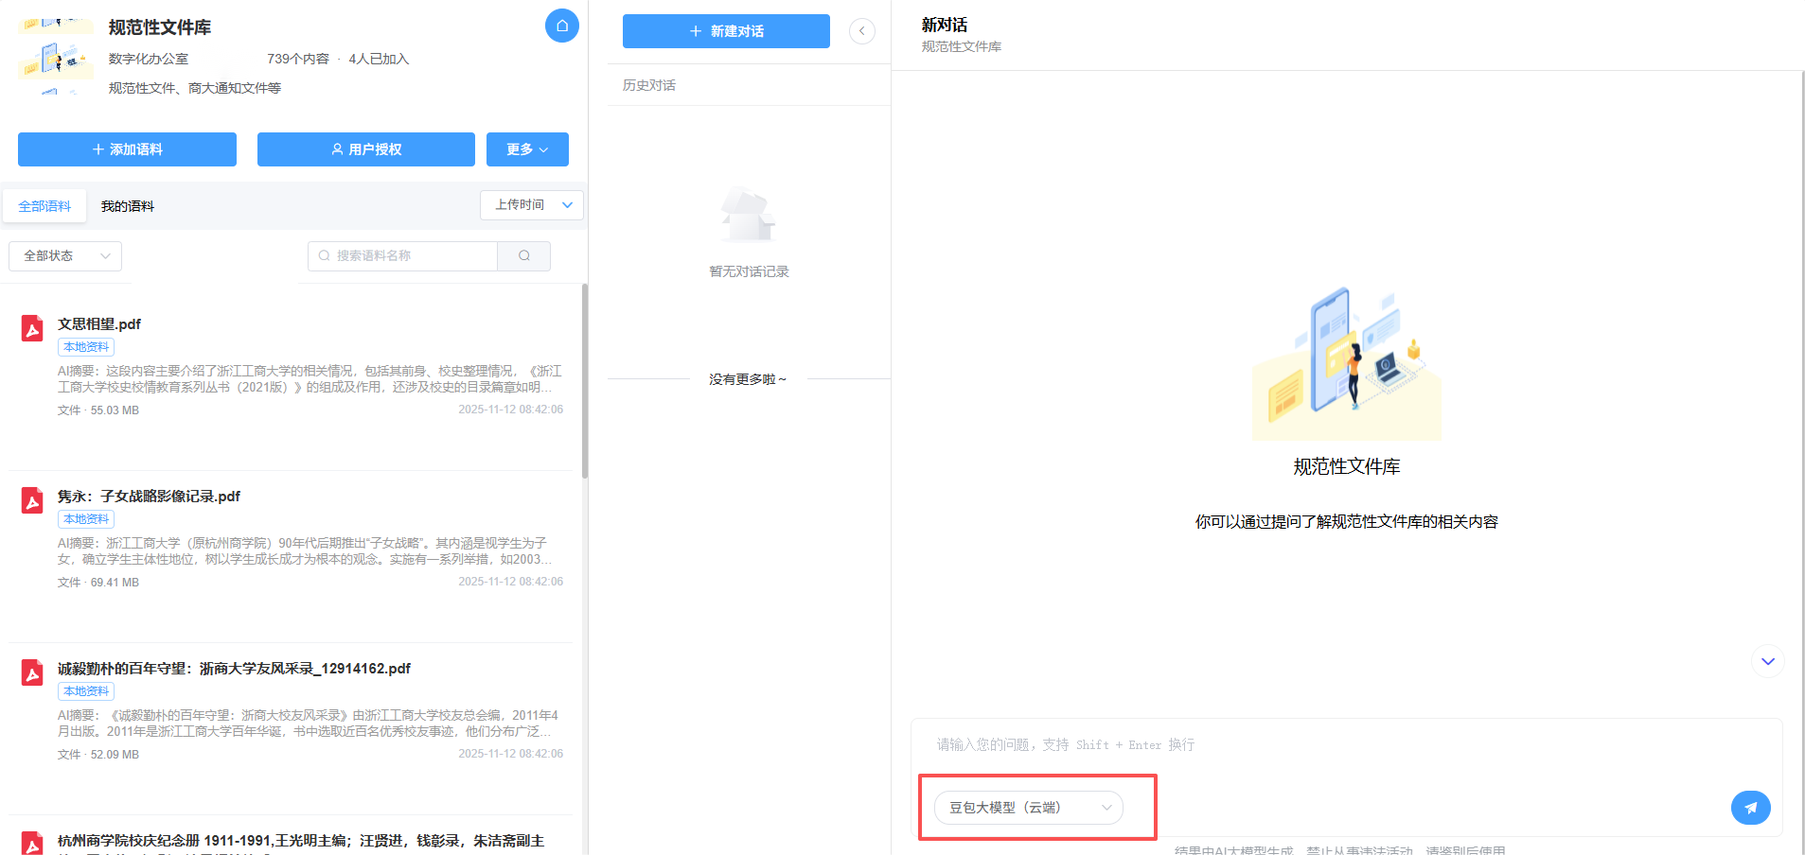
Task: Open the 诚毅勤朴的百年守望 PDF entry
Action: (234, 669)
